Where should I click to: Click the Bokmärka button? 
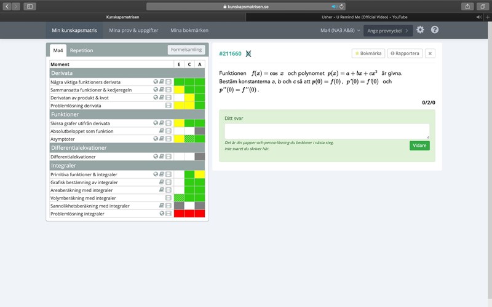[368, 53]
